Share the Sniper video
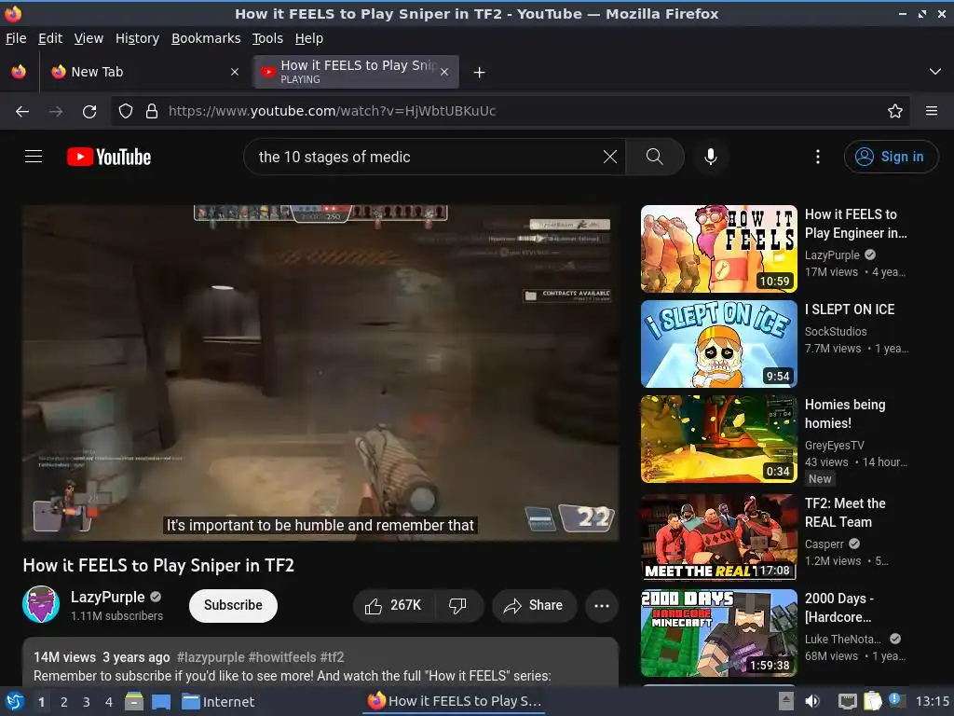Image resolution: width=954 pixels, height=716 pixels. point(534,605)
